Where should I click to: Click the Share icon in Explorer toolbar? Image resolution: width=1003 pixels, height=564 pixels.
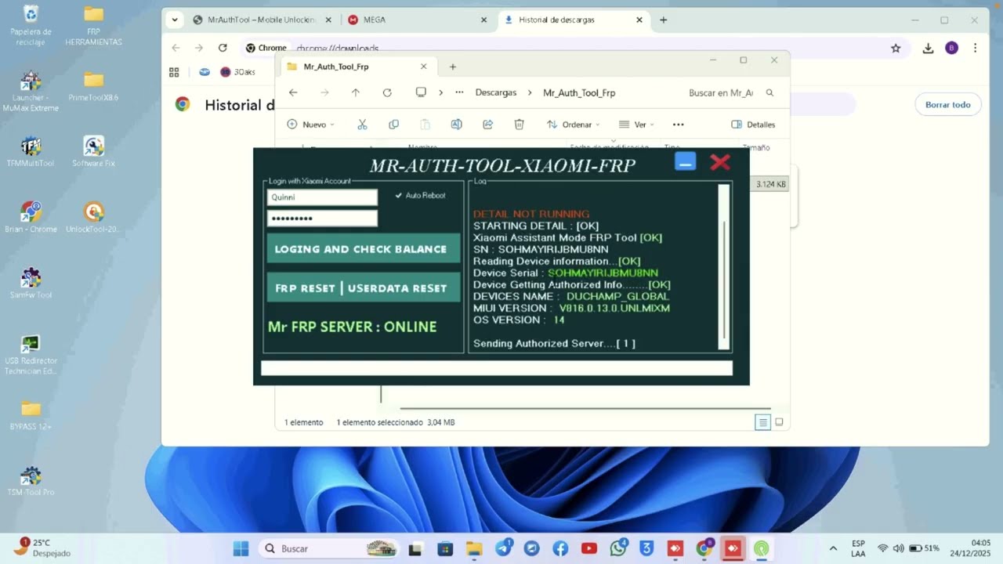tap(487, 125)
